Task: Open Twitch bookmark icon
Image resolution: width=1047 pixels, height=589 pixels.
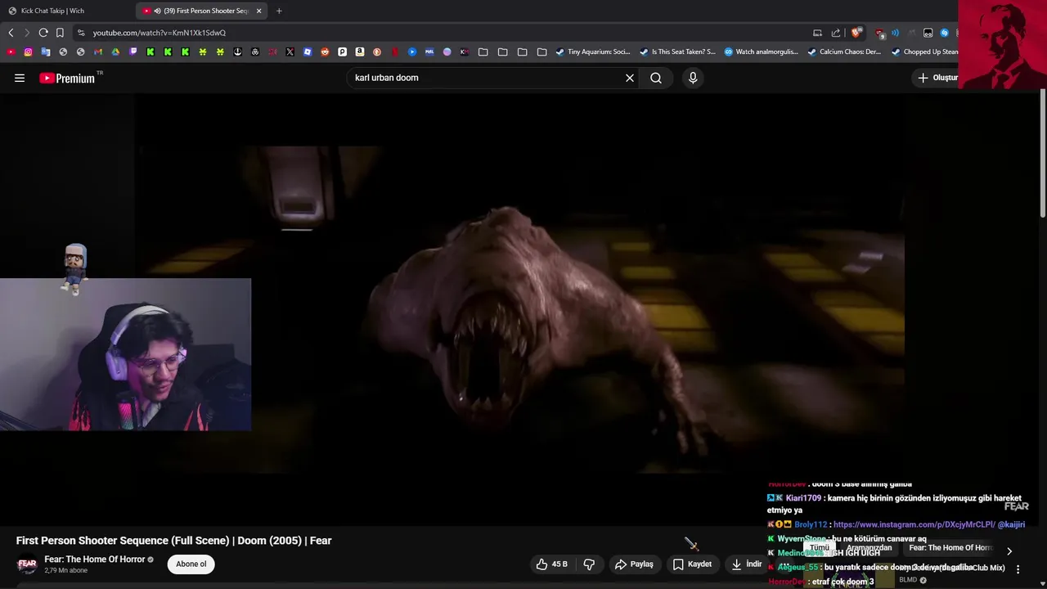Action: [133, 52]
